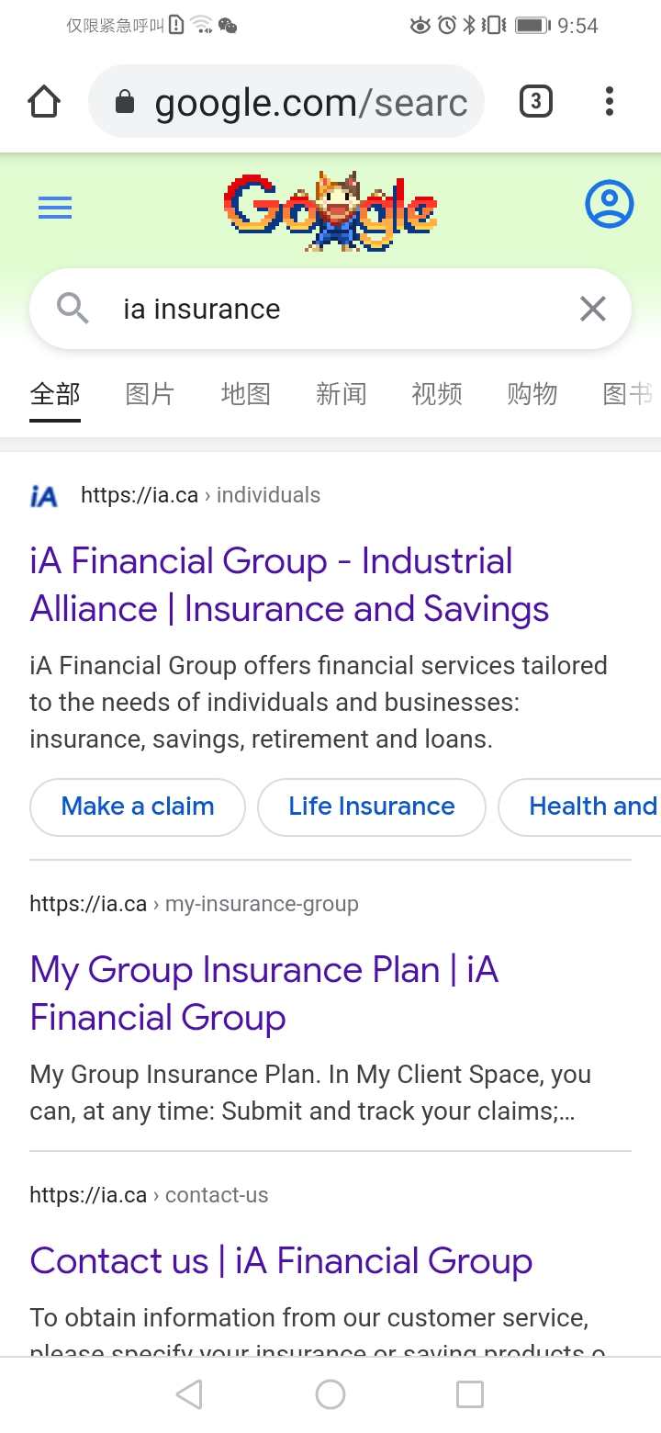Switch to the 图片 (Images) tab

coord(150,394)
